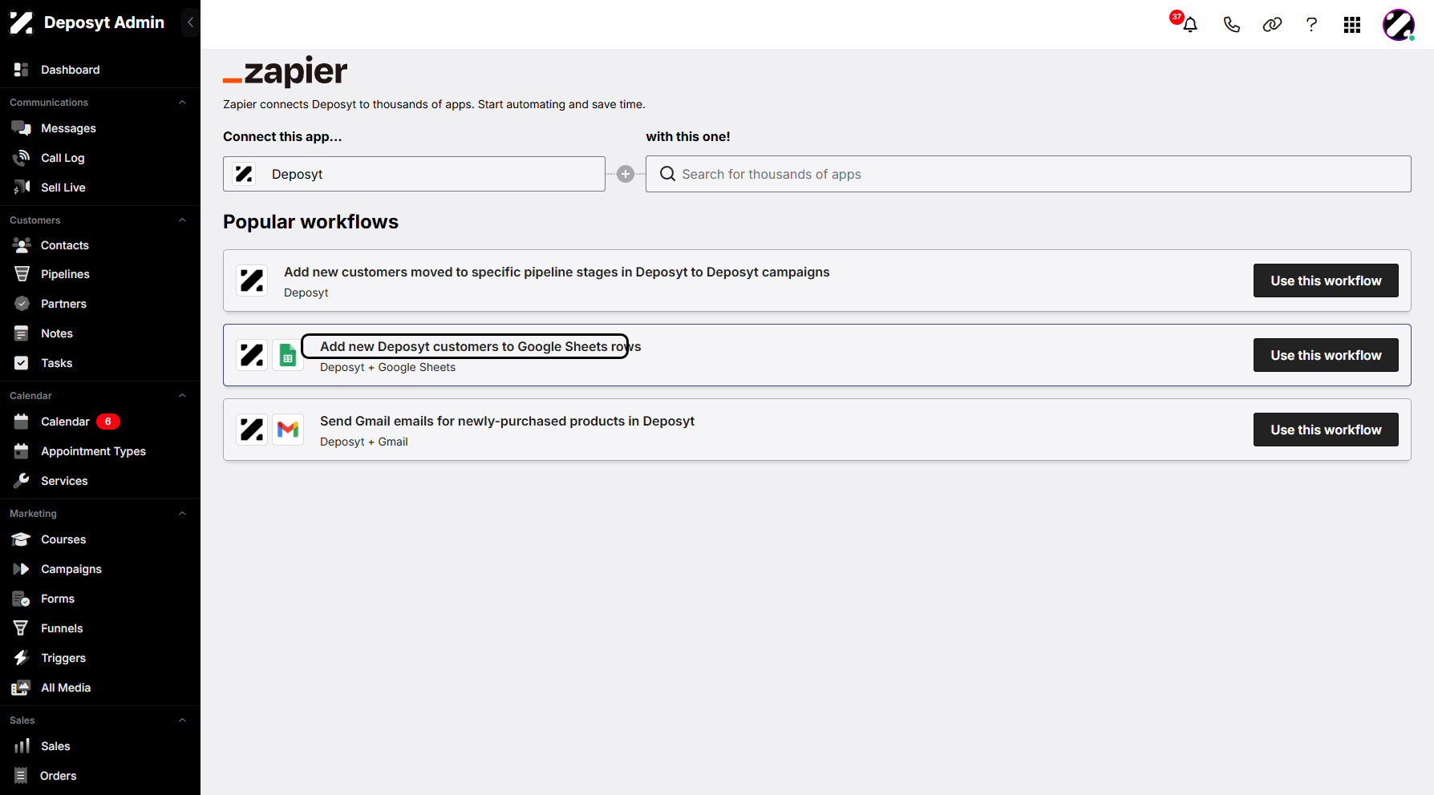Collapse the Calendar section header
The width and height of the screenshot is (1434, 795).
[x=182, y=396]
